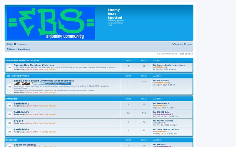Click the Register pencil icon
This screenshot has width=236, height=147.
[x=173, y=44]
